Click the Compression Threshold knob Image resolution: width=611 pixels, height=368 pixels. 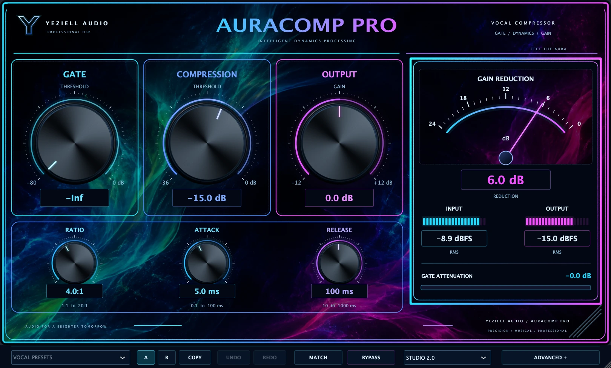click(x=207, y=143)
